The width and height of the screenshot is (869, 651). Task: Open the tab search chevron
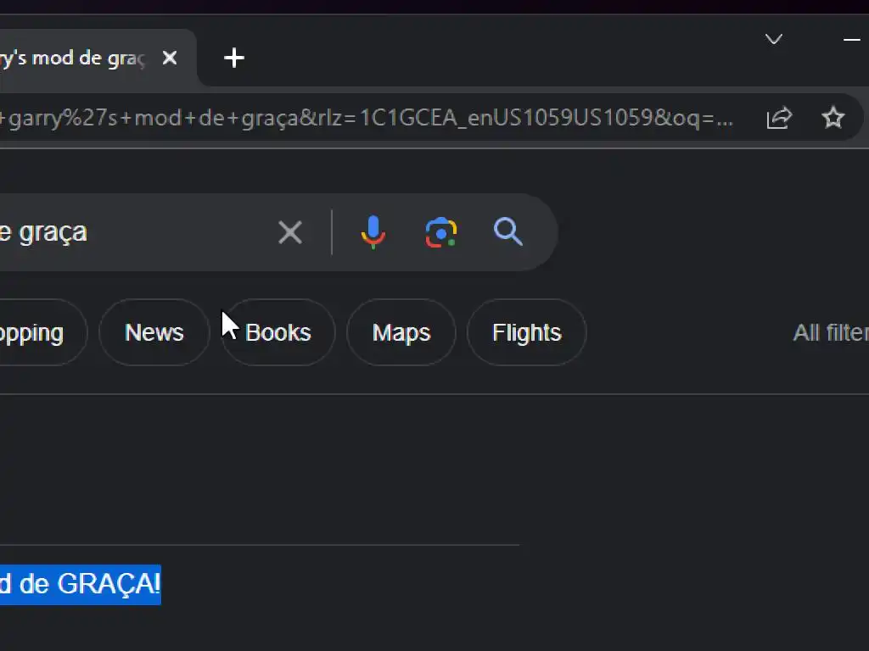pyautogui.click(x=774, y=39)
